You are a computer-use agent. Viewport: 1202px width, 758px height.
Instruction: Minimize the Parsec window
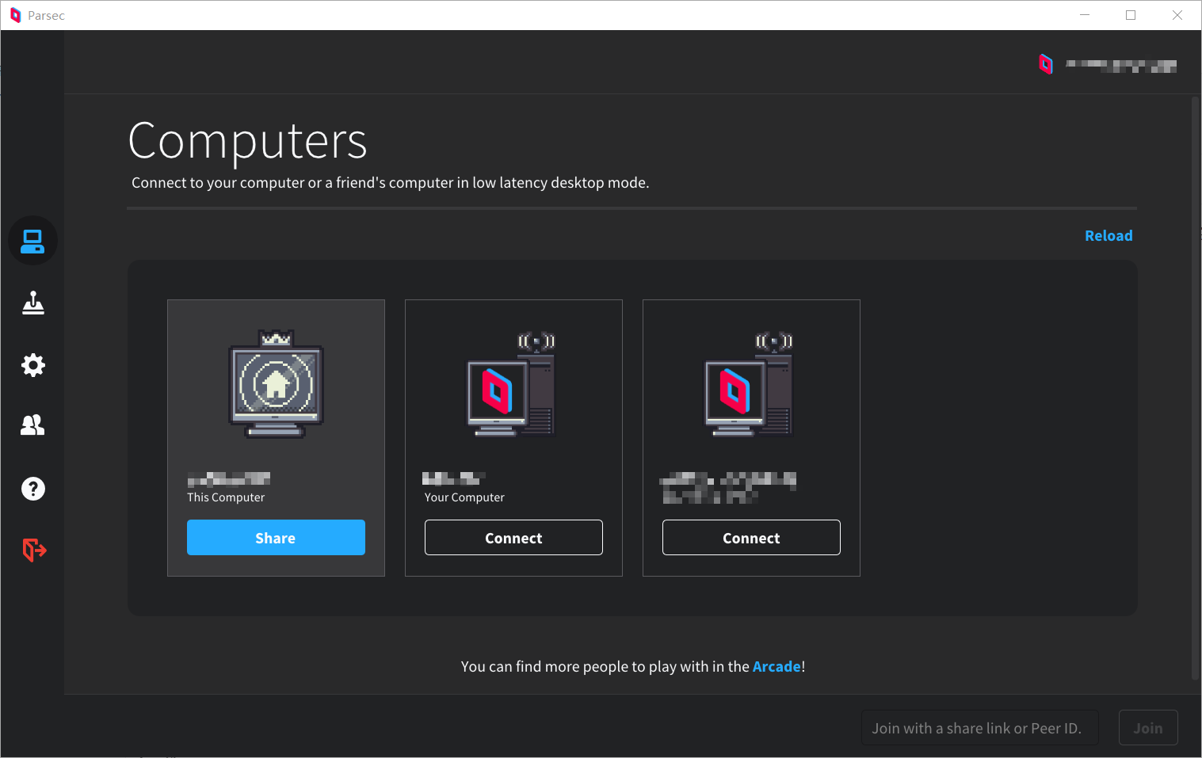coord(1085,15)
